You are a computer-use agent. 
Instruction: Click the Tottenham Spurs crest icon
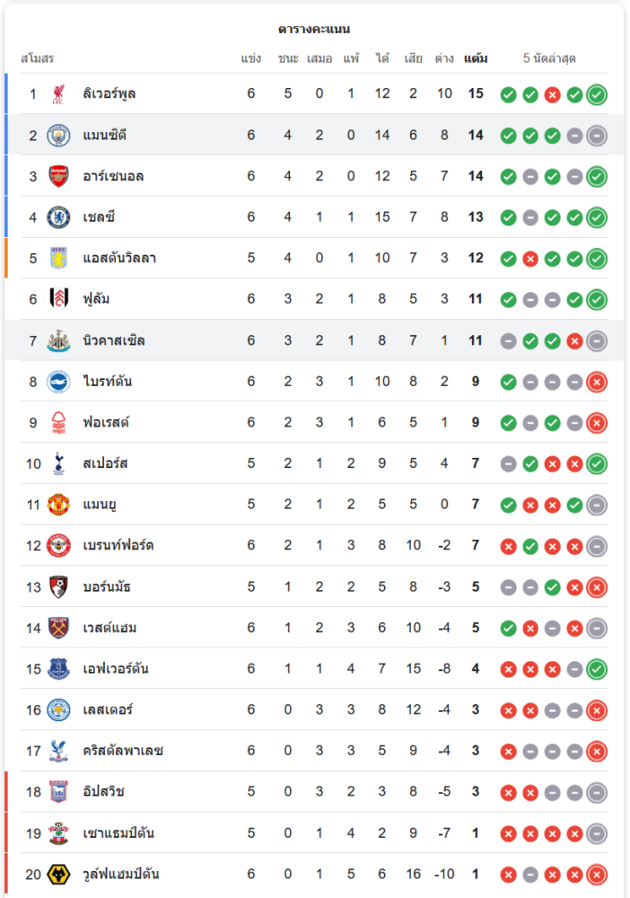(58, 463)
